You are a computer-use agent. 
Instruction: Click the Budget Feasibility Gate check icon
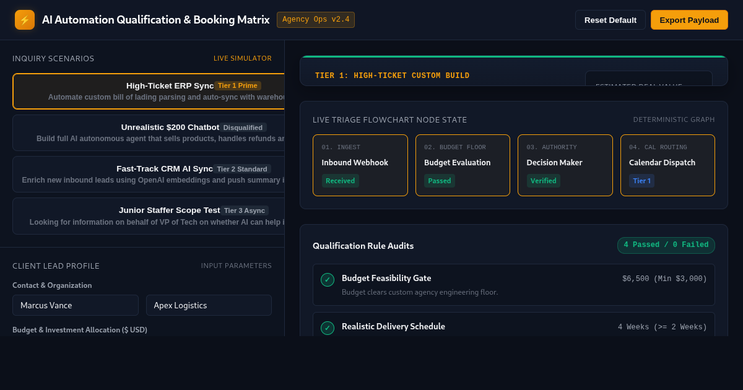pyautogui.click(x=328, y=280)
